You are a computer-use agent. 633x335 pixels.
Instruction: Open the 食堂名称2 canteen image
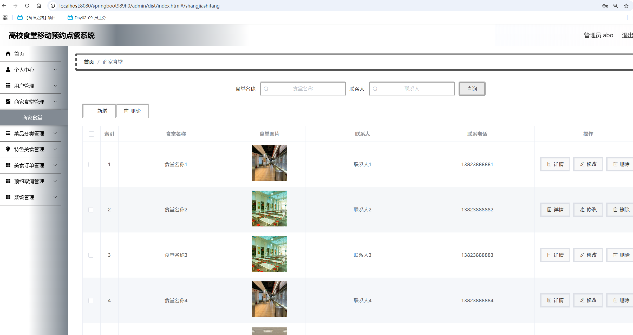point(269,209)
